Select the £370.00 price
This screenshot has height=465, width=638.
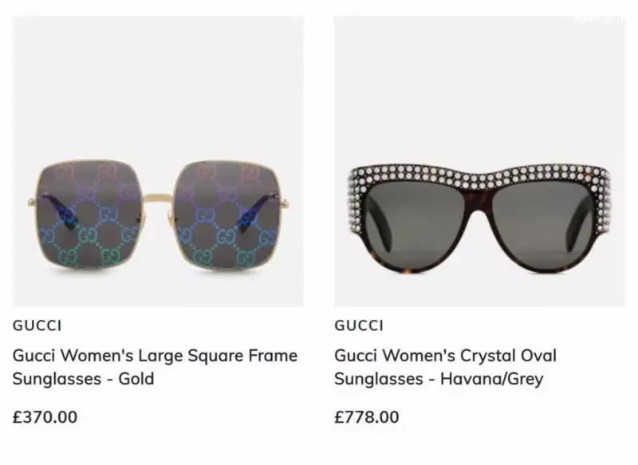[45, 417]
